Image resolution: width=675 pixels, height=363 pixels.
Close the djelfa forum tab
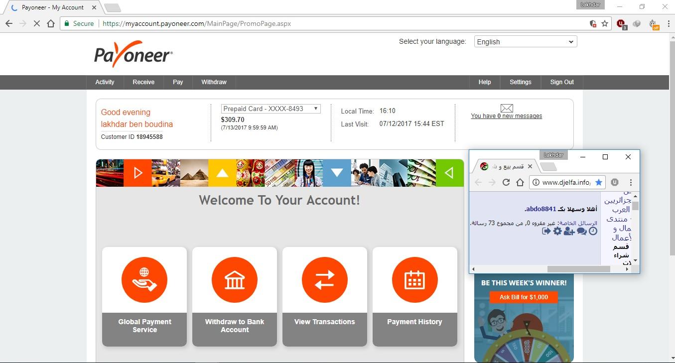pos(530,166)
